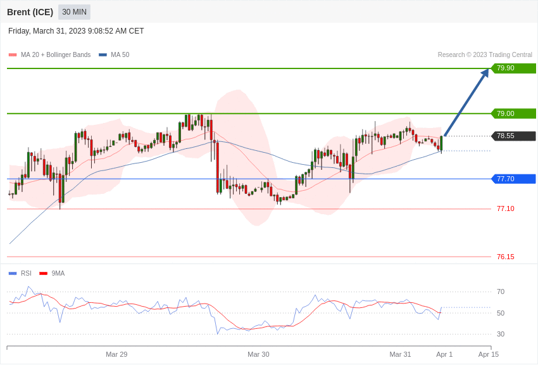Click the 'MA 20 + Bollinger Bands' legend label
The width and height of the screenshot is (538, 365).
pyautogui.click(x=56, y=54)
